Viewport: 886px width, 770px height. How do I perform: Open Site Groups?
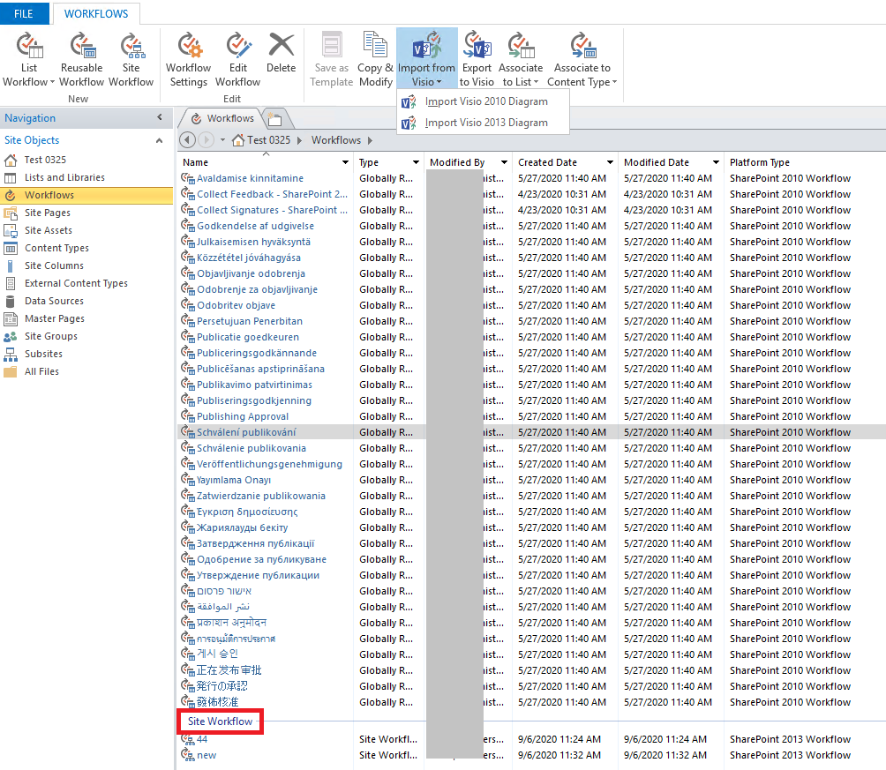point(51,336)
